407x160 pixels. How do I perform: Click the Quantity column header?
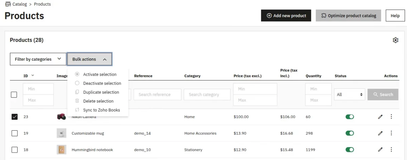313,76
